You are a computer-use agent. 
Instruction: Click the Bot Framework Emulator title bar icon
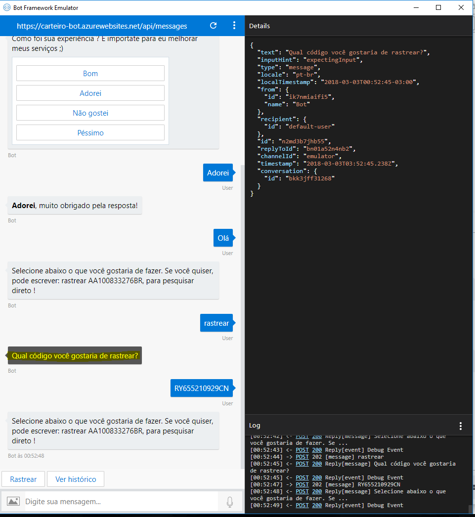click(7, 8)
